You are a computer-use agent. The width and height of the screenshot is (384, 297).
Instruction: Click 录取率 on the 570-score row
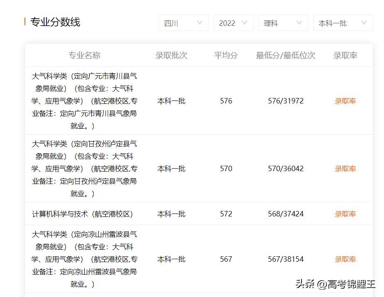[x=345, y=169]
